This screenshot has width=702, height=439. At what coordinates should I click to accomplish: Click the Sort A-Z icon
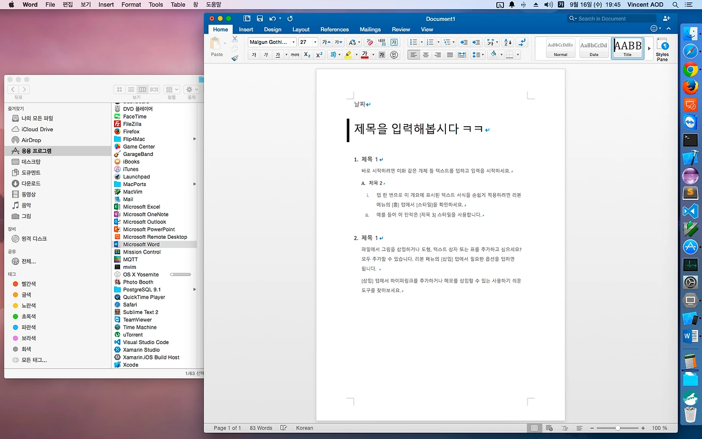(x=507, y=42)
